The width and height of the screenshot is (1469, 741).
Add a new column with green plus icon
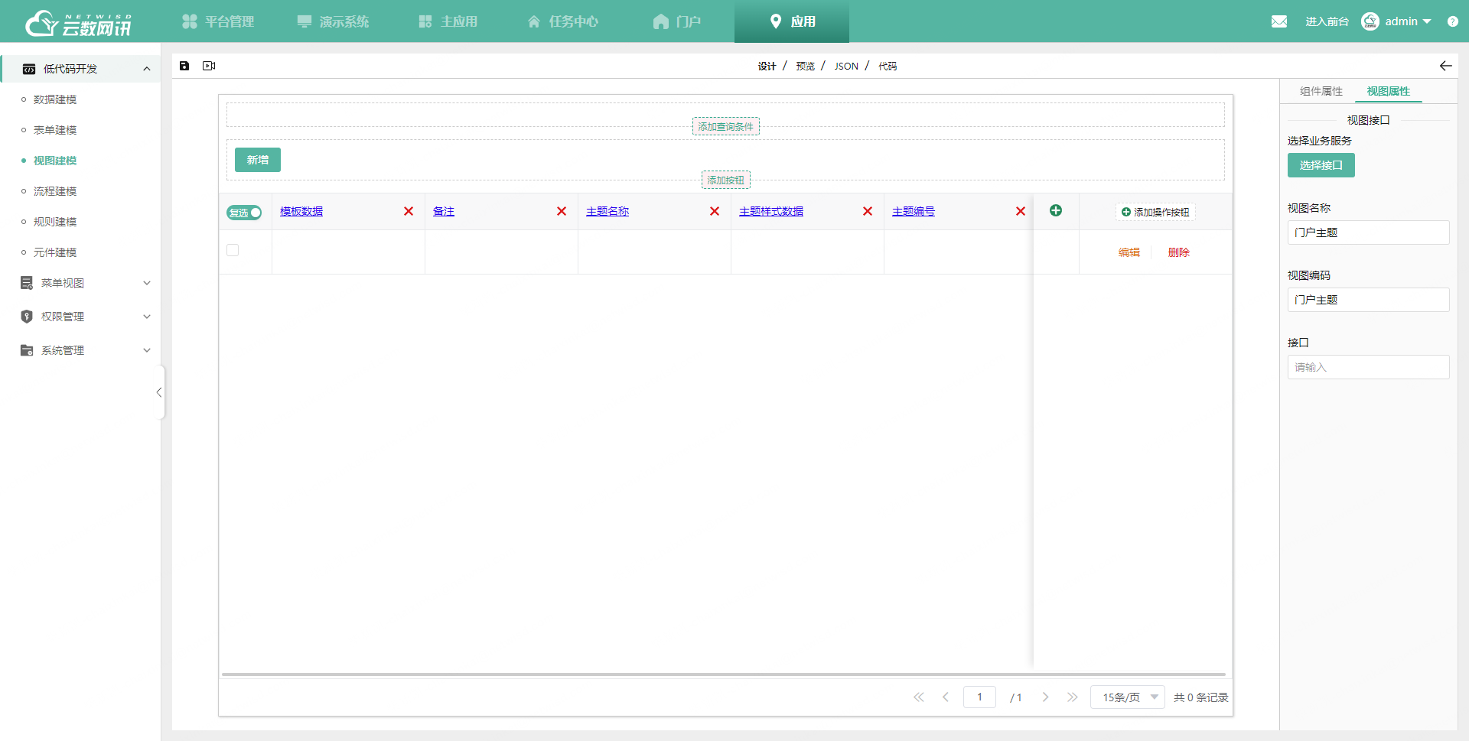pyautogui.click(x=1056, y=210)
